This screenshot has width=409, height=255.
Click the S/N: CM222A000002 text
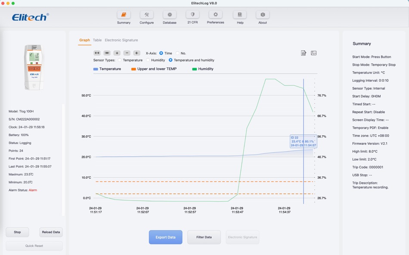24,119
